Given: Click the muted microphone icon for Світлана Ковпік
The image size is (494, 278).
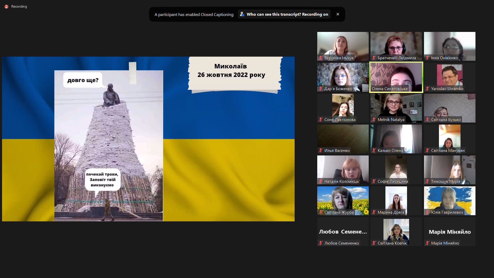Looking at the screenshot, I should point(374,243).
